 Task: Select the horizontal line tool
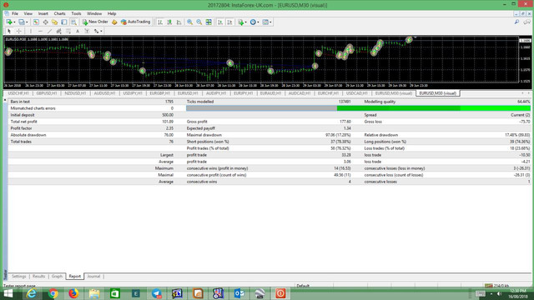(x=40, y=32)
